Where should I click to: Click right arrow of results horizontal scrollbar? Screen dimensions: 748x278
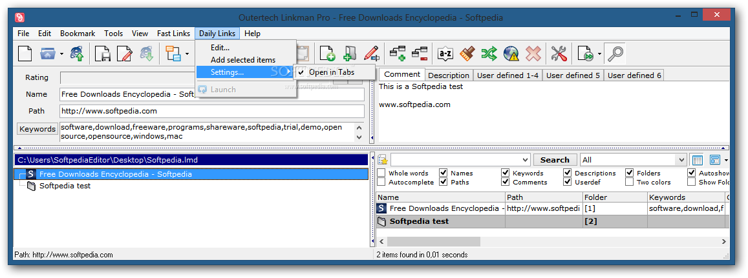pos(723,242)
